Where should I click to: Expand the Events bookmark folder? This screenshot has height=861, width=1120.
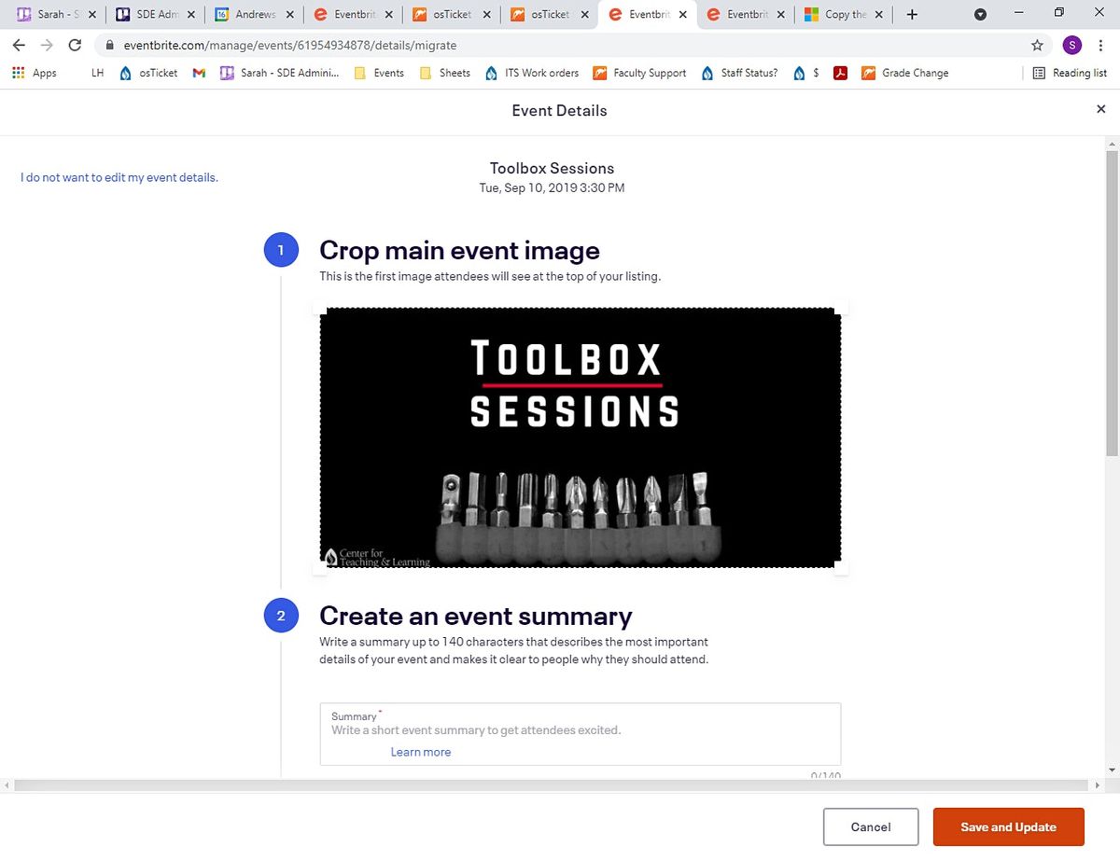378,73
